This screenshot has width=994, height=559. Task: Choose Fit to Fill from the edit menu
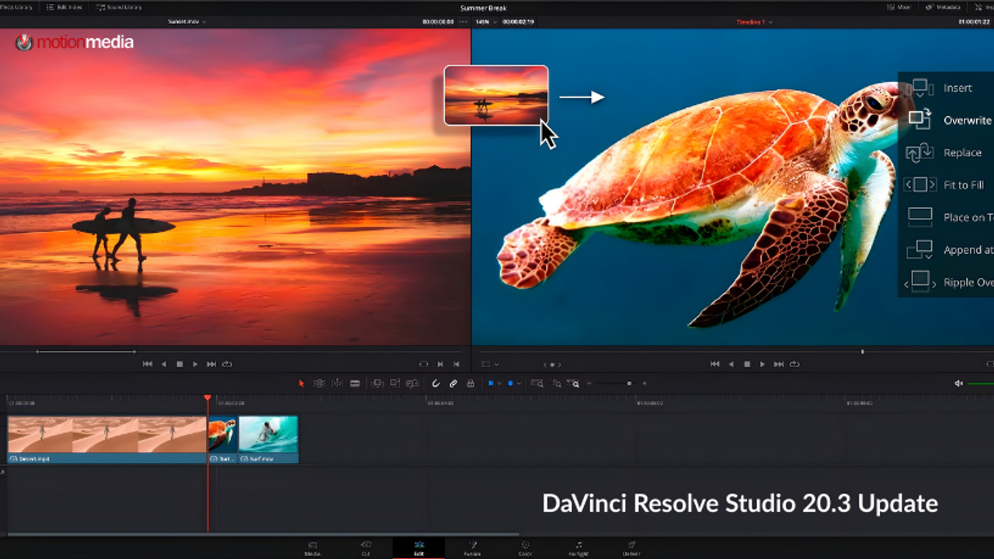pos(963,185)
